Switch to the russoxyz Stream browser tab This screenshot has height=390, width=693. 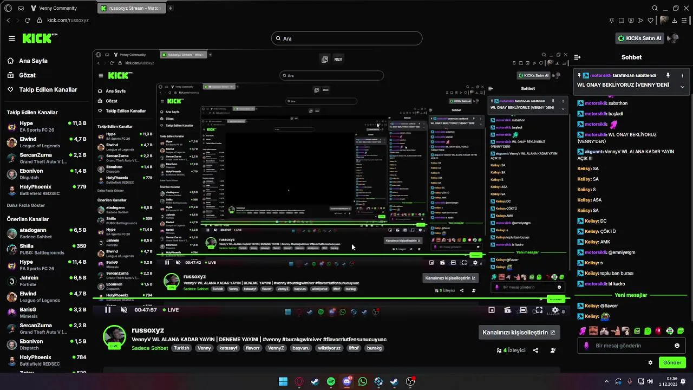click(x=132, y=8)
